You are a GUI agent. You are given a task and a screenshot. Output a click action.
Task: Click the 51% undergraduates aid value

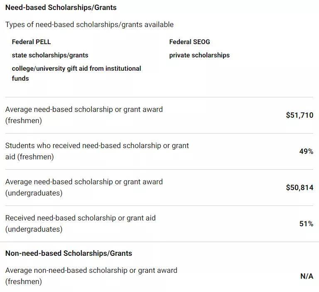coord(306,224)
